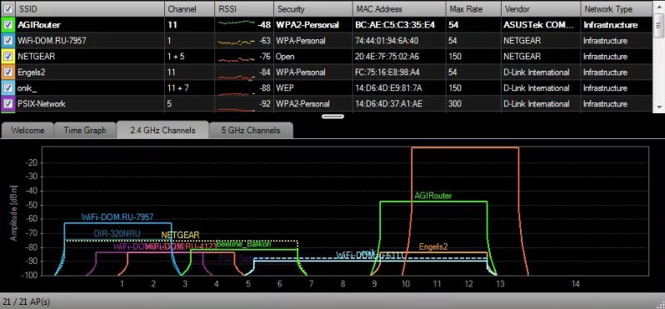Image resolution: width=665 pixels, height=309 pixels.
Task: Click the Engels2 label in channel graph
Action: [433, 247]
